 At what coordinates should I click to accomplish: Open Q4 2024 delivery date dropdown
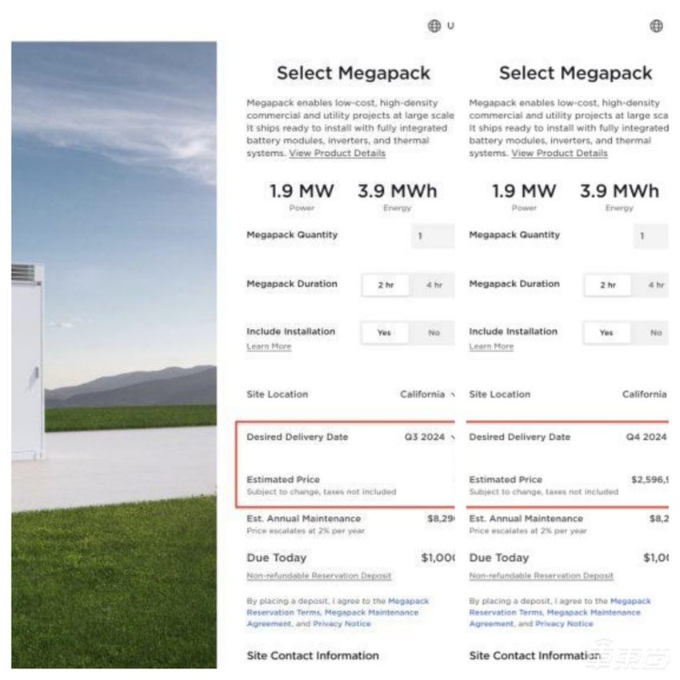(x=646, y=437)
